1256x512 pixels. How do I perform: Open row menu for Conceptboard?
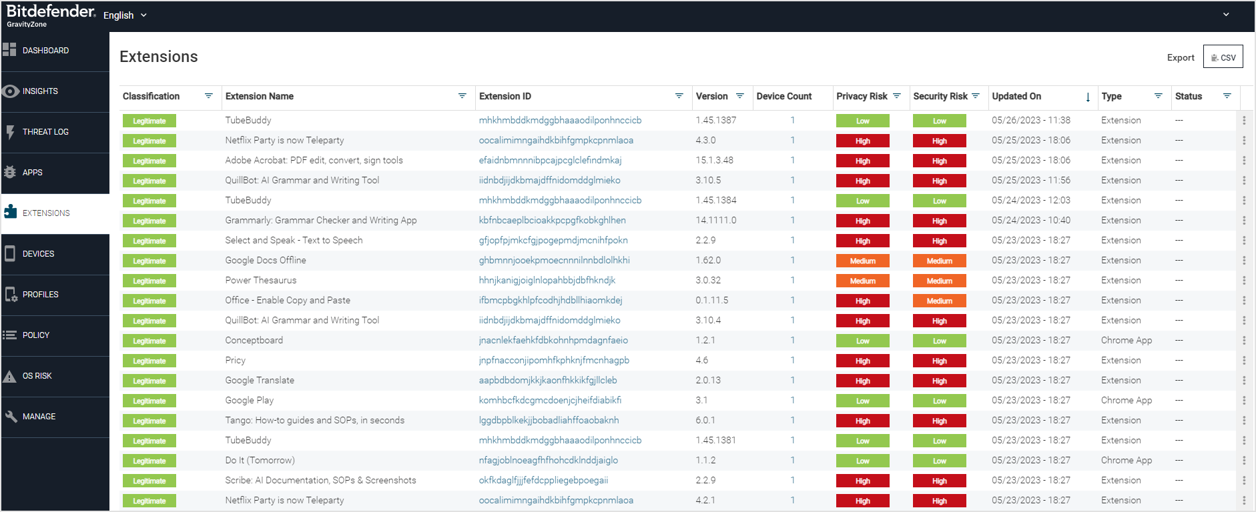pyautogui.click(x=1244, y=341)
